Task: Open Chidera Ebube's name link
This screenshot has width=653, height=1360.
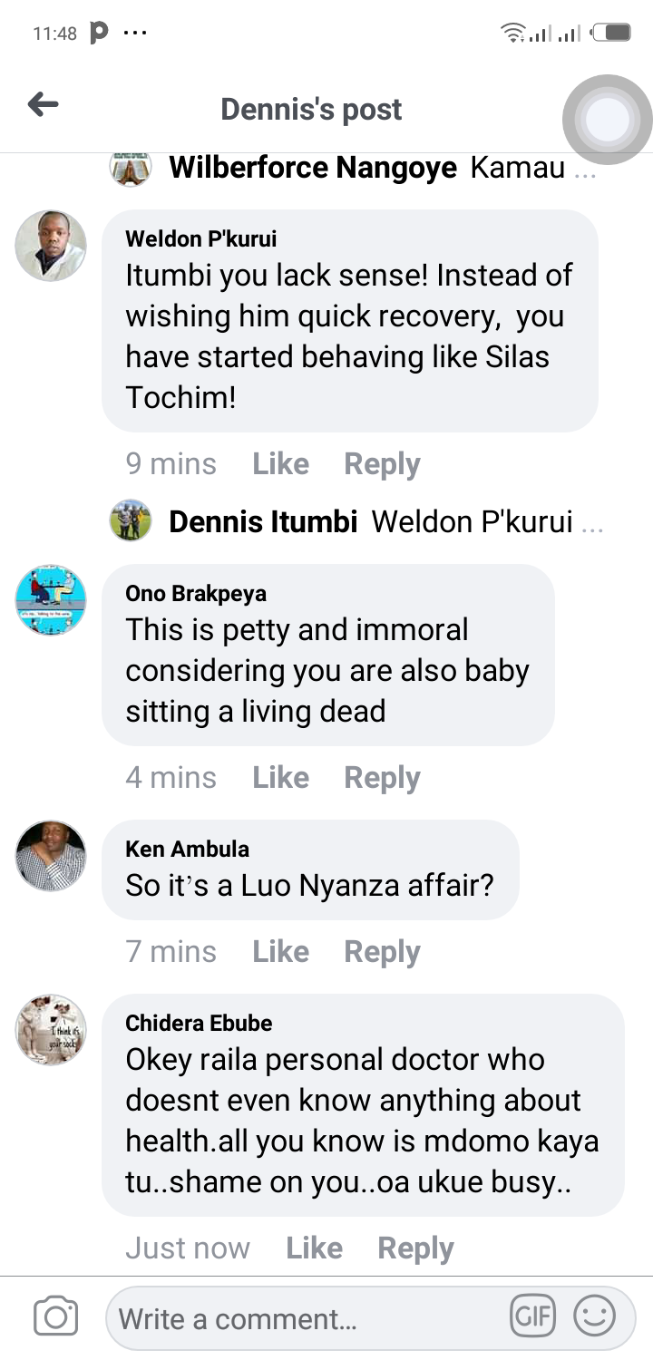Action: coord(199,1024)
